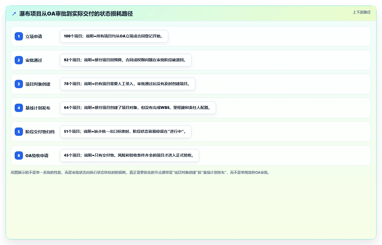This screenshot has width=382, height=245.
Task: Click the 项目对象创建 step label
Action: 38,84
